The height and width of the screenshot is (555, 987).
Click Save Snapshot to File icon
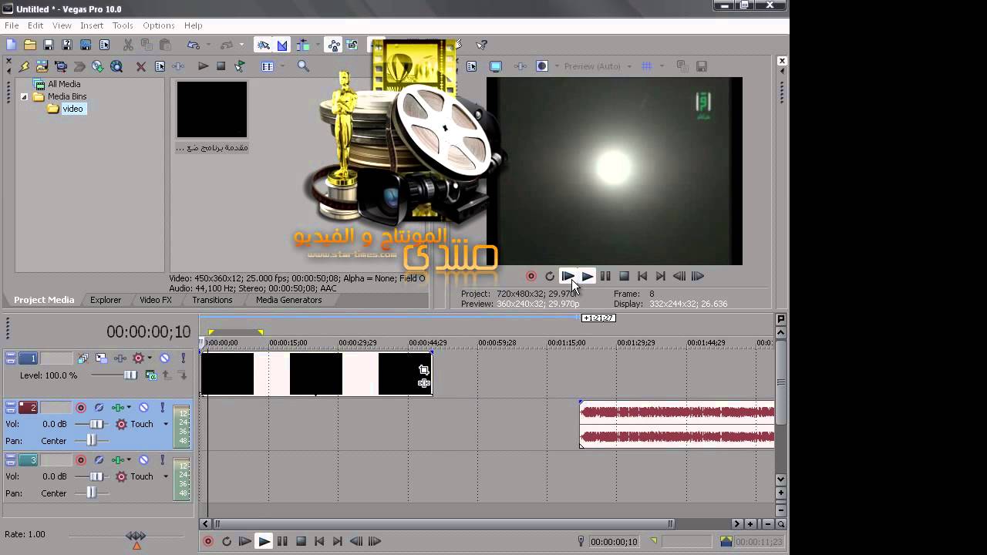pyautogui.click(x=702, y=66)
